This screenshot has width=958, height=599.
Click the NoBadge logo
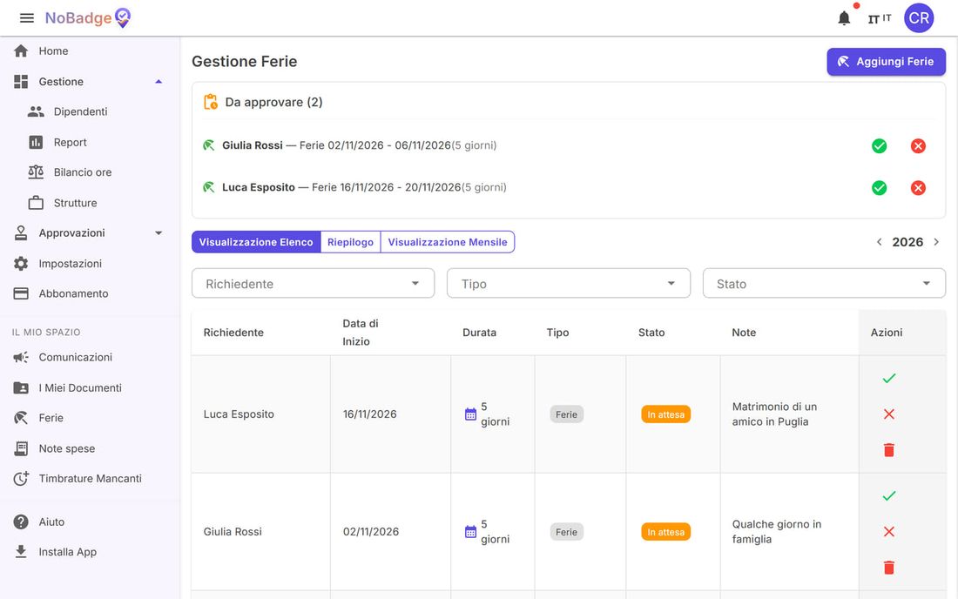(x=88, y=18)
